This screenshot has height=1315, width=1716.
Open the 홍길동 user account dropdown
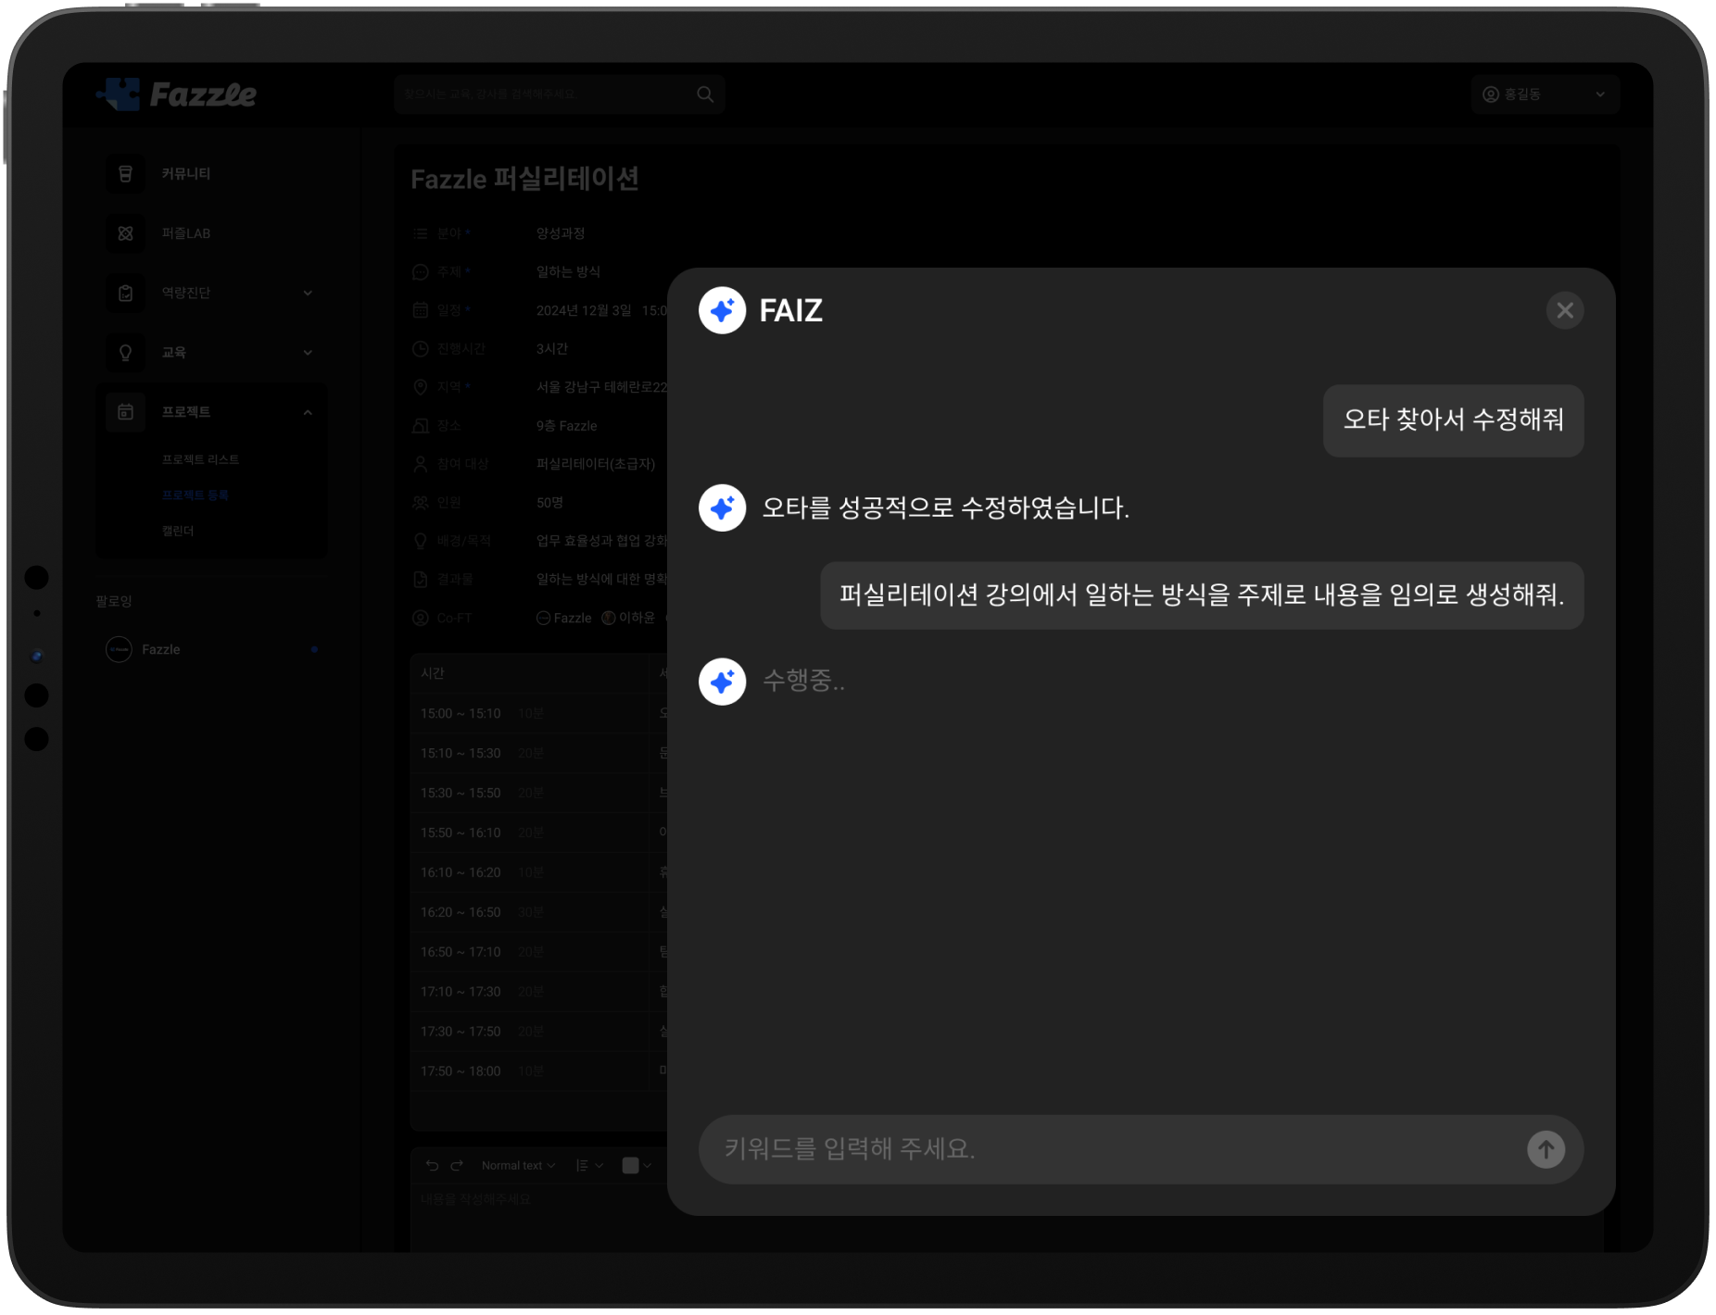[x=1544, y=94]
